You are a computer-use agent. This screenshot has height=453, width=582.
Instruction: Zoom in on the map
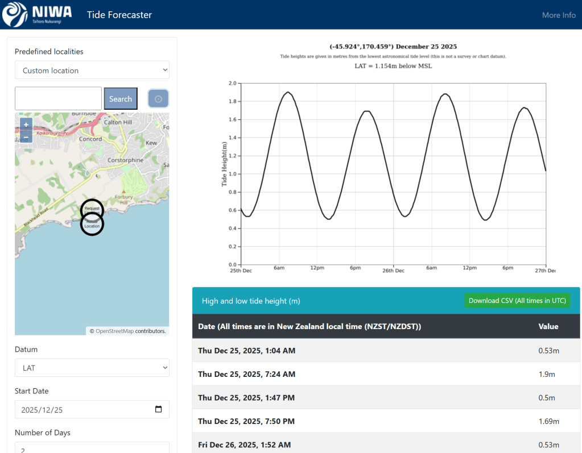tap(26, 124)
